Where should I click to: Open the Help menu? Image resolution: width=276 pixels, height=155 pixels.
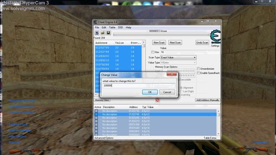pos(129,28)
